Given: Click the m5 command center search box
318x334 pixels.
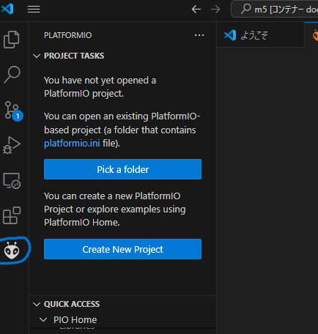Looking at the screenshot, I should [x=275, y=9].
